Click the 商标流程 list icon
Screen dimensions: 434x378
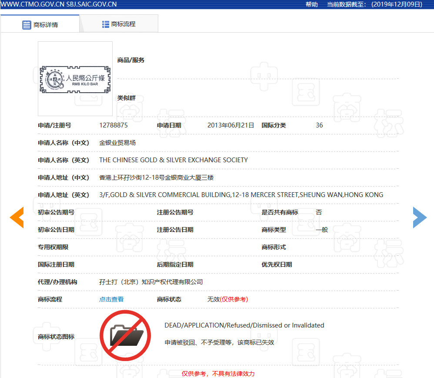click(105, 24)
